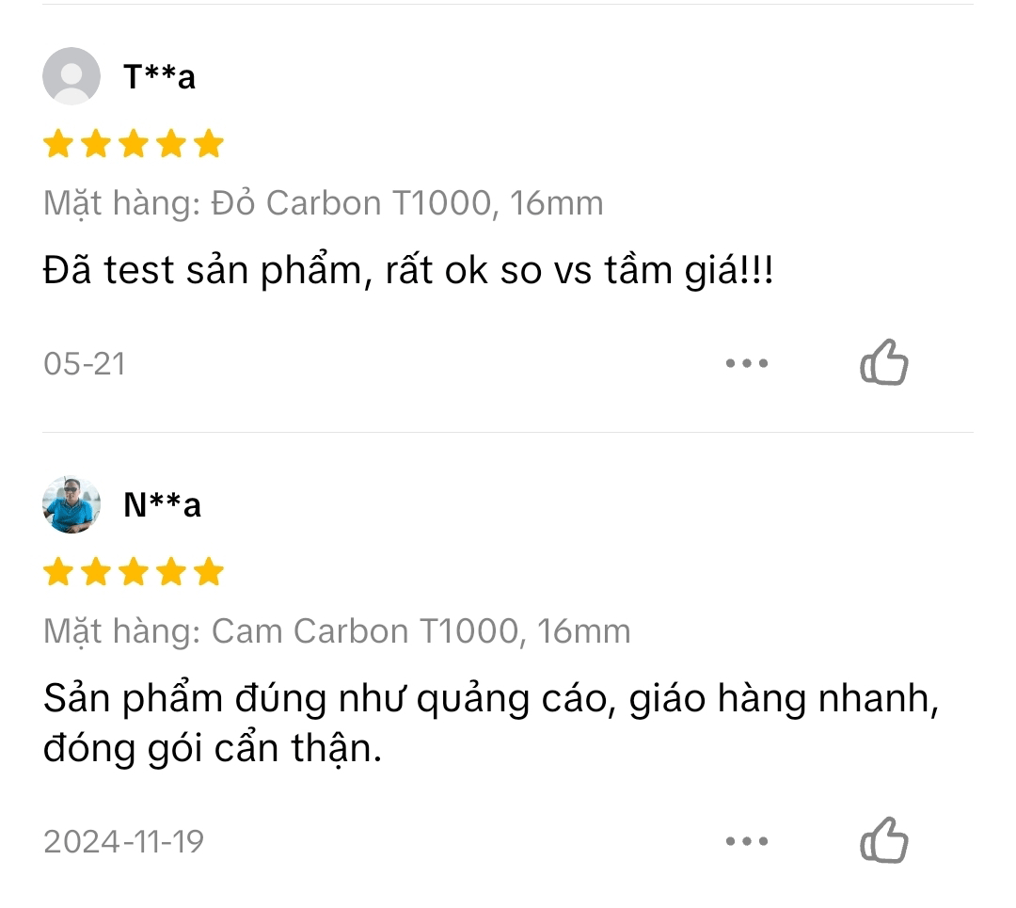The width and height of the screenshot is (1016, 908).
Task: Click the review date 2024-11-19
Action: click(123, 840)
